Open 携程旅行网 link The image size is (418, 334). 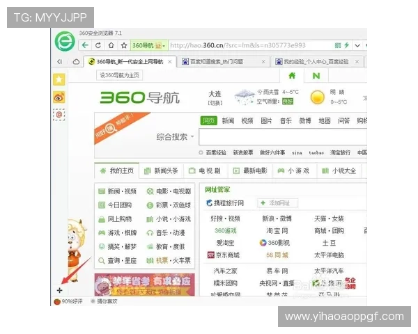tap(225, 203)
